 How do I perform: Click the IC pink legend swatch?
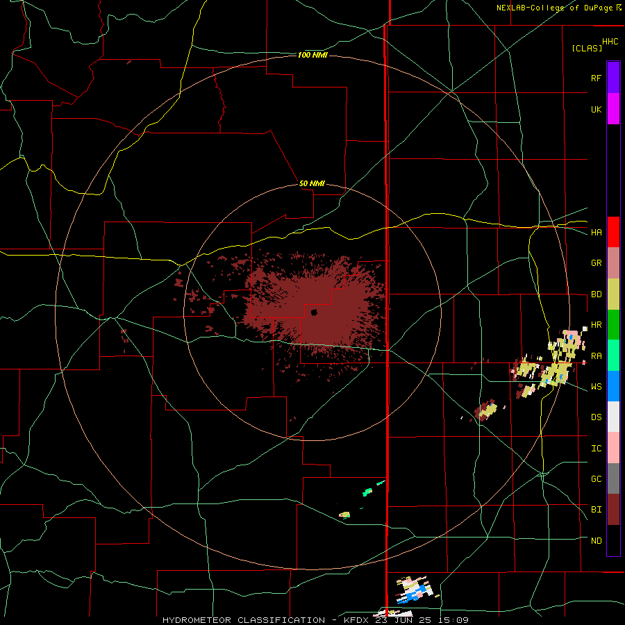(613, 448)
